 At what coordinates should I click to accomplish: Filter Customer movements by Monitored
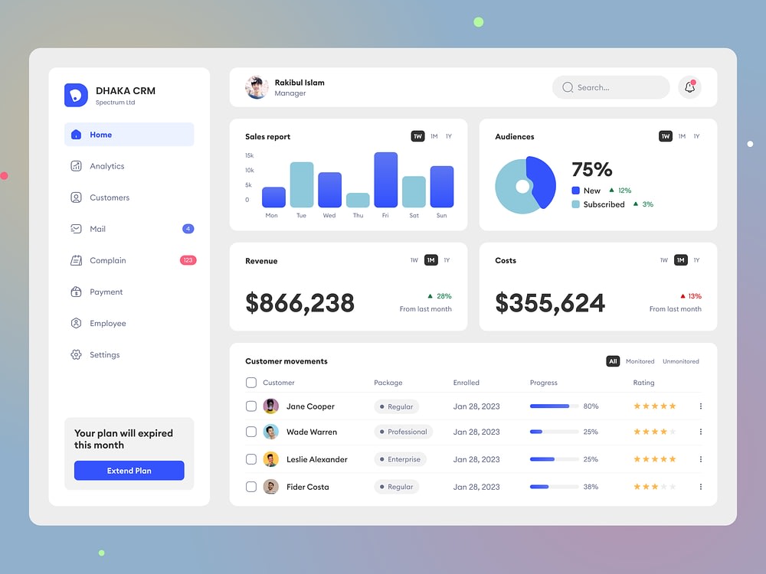(640, 361)
